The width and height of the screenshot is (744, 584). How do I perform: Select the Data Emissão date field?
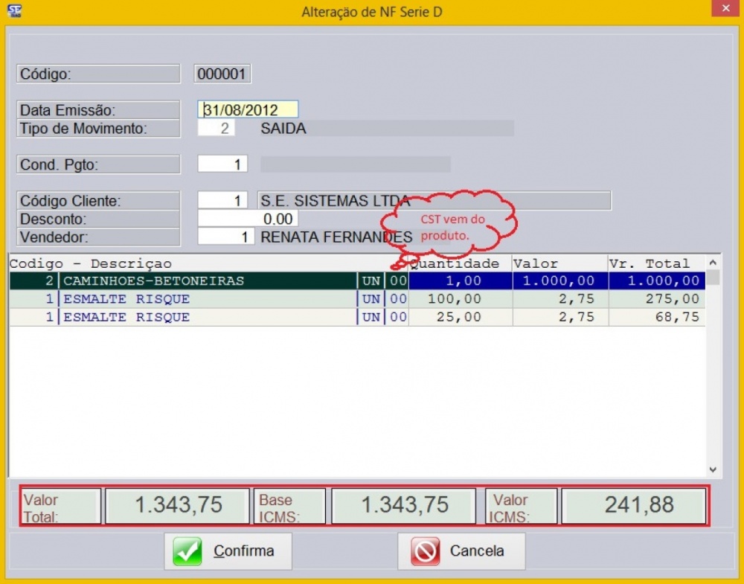[247, 109]
